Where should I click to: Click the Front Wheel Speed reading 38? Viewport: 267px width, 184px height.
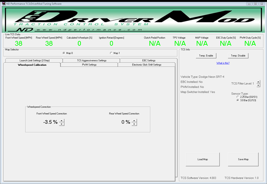click(x=19, y=44)
